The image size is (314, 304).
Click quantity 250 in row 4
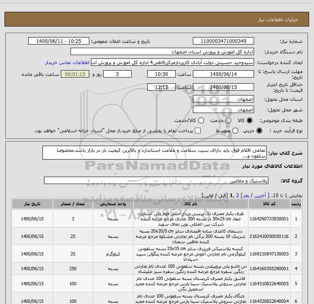(73, 268)
